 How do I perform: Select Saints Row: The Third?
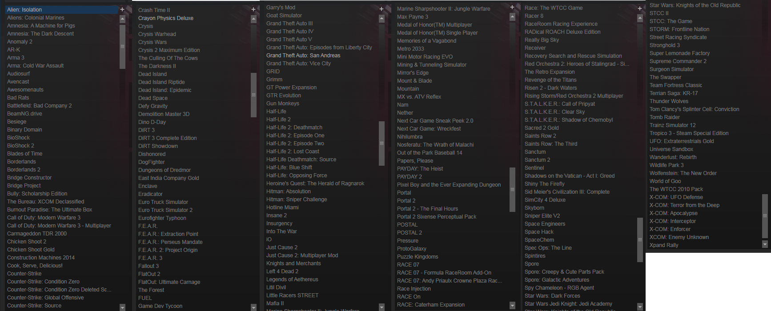[x=551, y=144]
